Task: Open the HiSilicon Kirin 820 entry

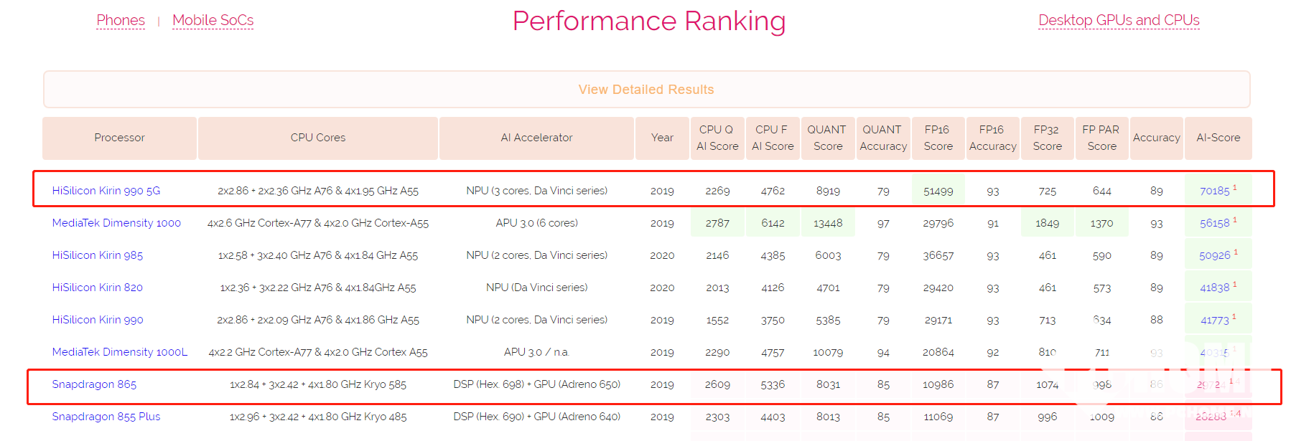Action: (x=98, y=288)
